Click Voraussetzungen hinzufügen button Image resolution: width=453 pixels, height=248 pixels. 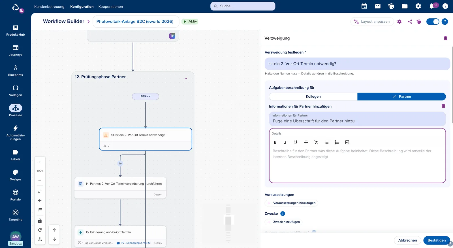(x=291, y=203)
